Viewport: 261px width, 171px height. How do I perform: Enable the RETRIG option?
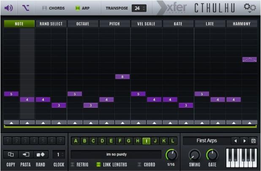[x=73, y=165]
